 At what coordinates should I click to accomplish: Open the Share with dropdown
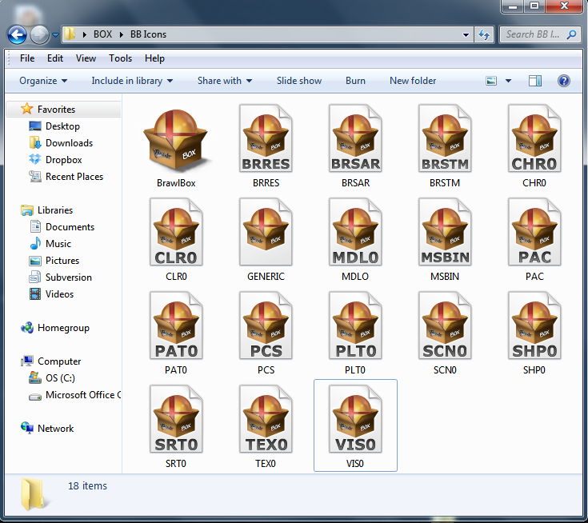(225, 81)
